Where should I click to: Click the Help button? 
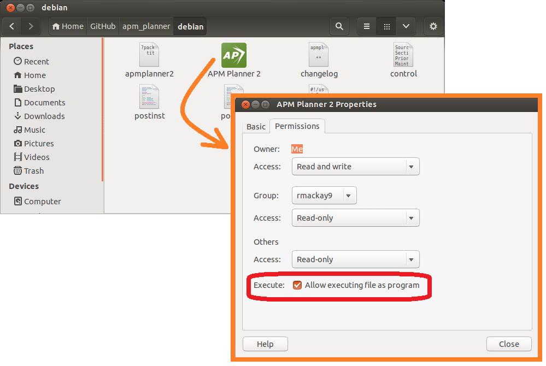click(x=265, y=344)
